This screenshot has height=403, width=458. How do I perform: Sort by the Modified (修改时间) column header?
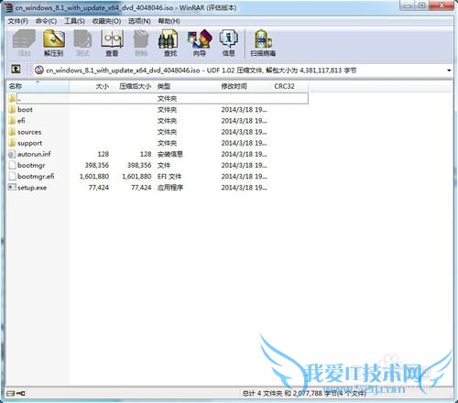[245, 86]
